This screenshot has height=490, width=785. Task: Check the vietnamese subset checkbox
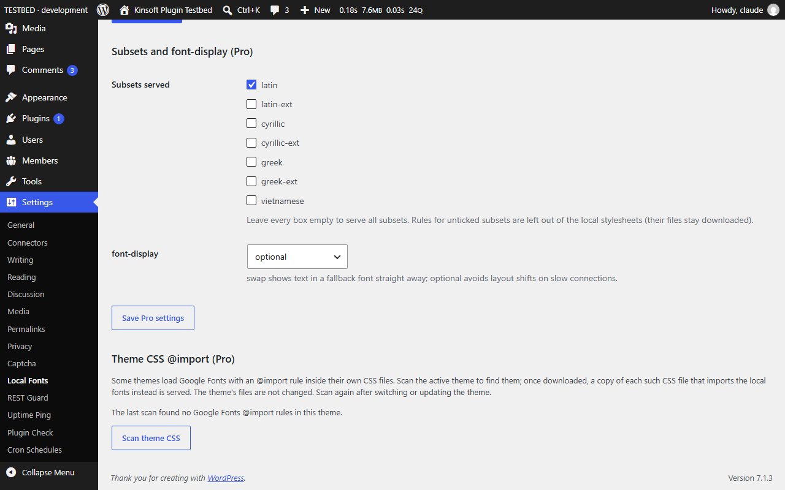click(x=251, y=200)
